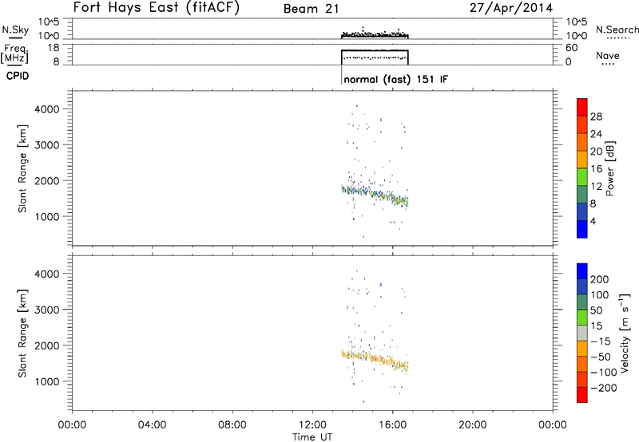Click the blue top segment of velocity colorbar
Screen dimensions: 639x442
coord(582,271)
